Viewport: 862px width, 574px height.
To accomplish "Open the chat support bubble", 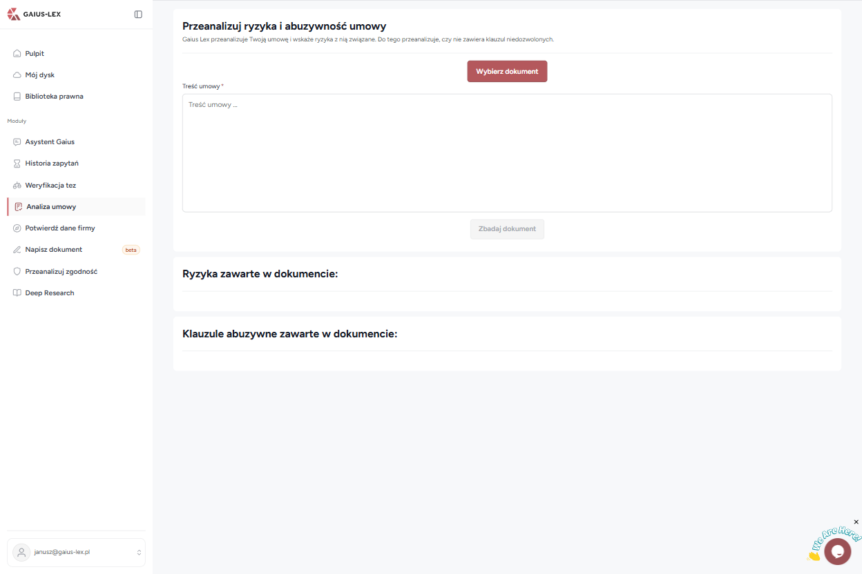I will point(837,551).
